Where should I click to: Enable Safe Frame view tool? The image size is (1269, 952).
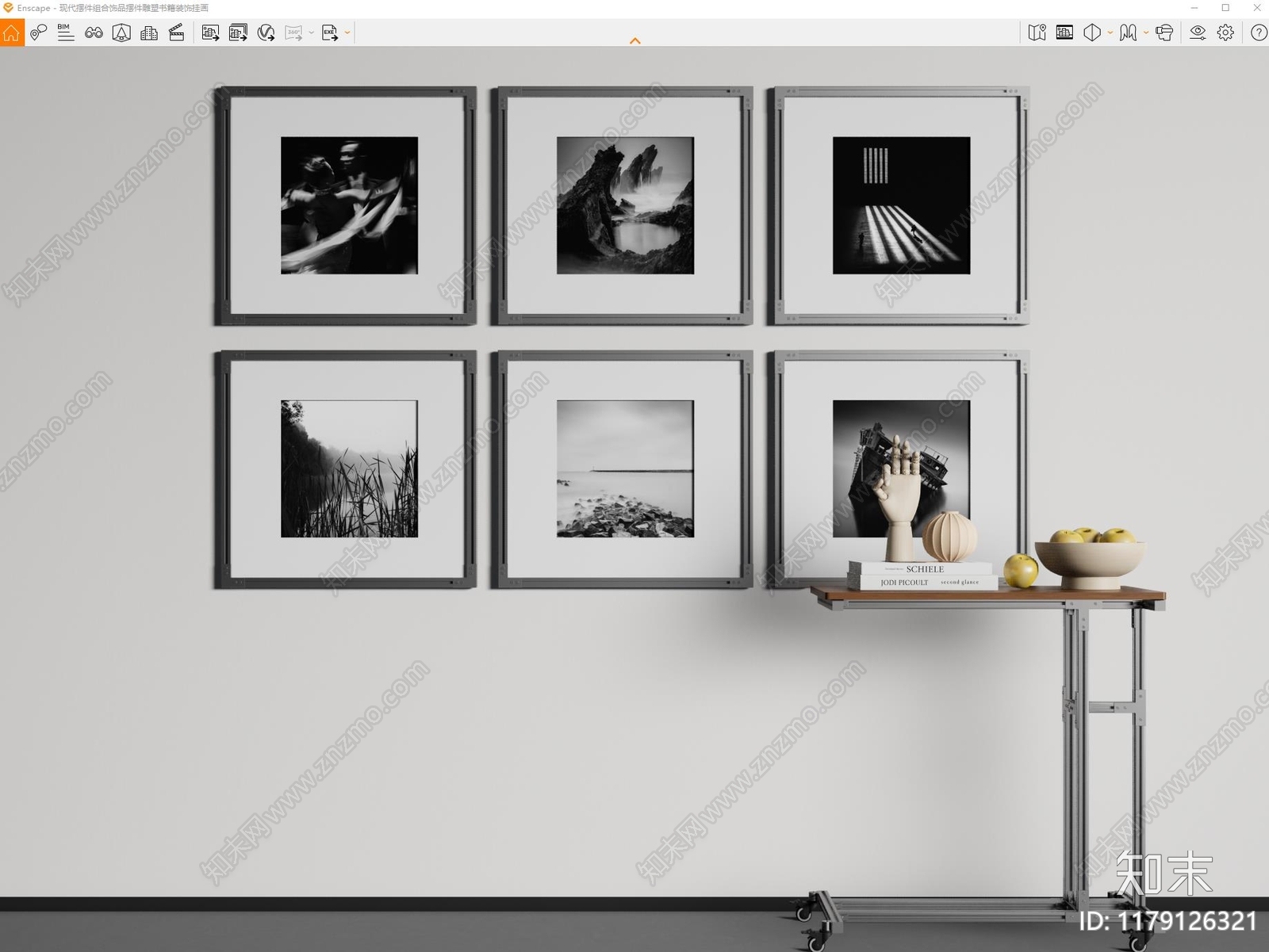pos(121,32)
